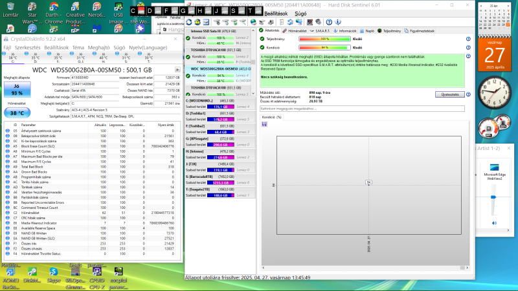This screenshot has width=518, height=291.
Task: Select S: [Barracuda8TB] partition entry
Action: 220,180
